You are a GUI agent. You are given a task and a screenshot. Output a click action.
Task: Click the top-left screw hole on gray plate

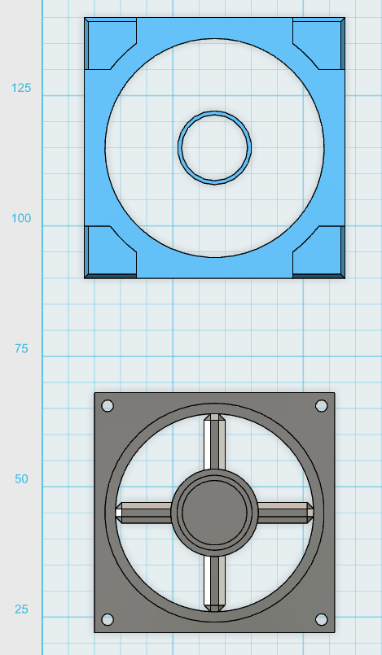point(108,406)
